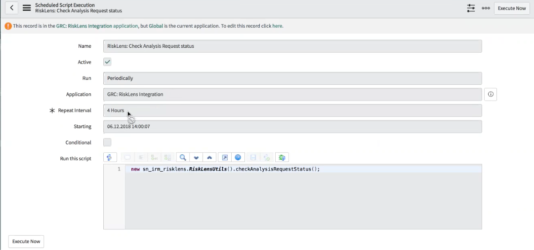
Task: Click the Repeat Interval 4 Hours field
Action: [292, 110]
